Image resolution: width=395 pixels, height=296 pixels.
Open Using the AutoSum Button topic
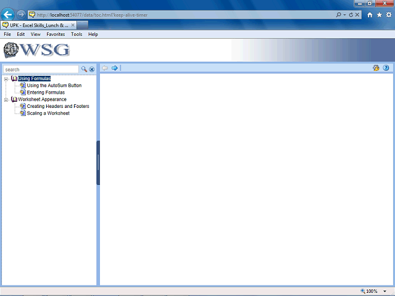click(x=54, y=86)
